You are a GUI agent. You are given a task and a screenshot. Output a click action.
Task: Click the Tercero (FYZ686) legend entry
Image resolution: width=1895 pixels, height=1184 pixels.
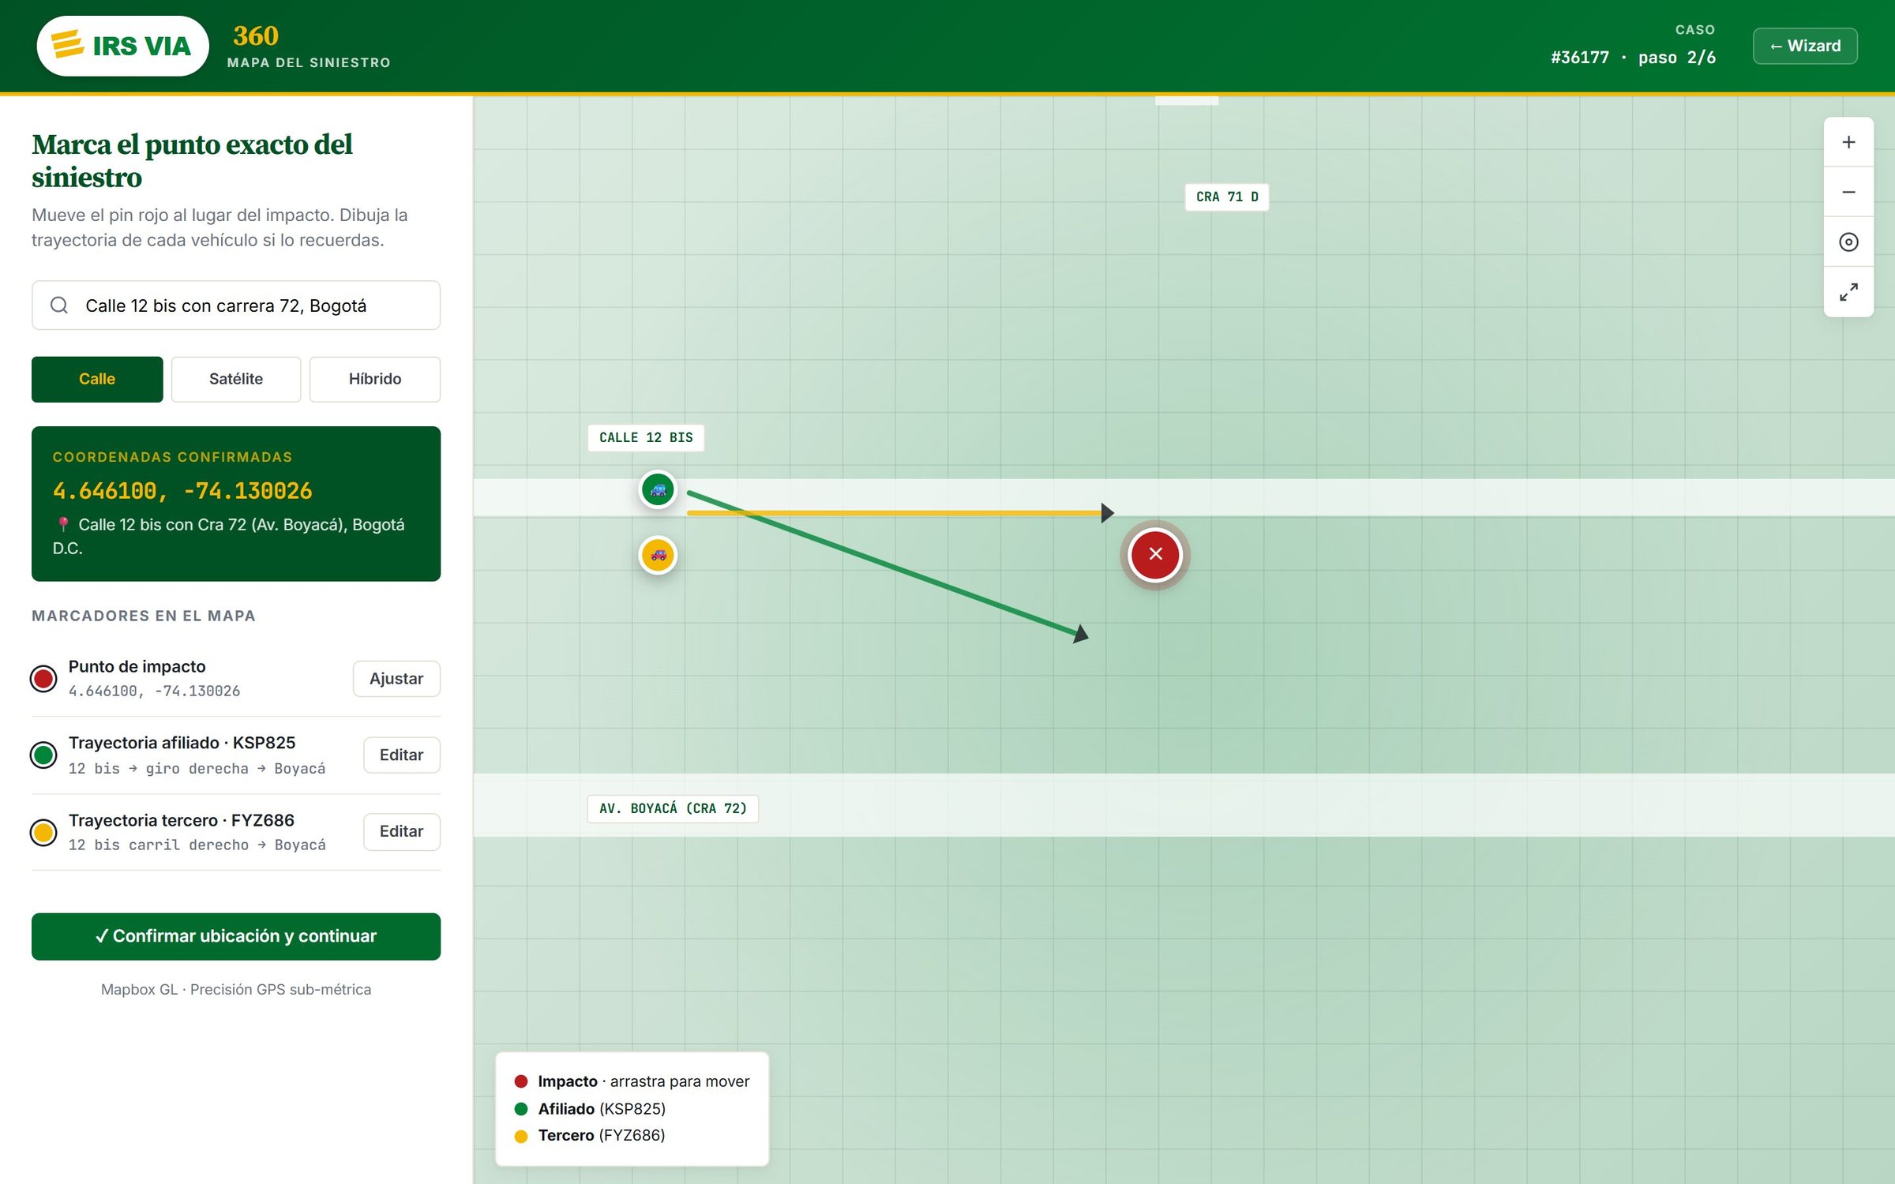[590, 1135]
